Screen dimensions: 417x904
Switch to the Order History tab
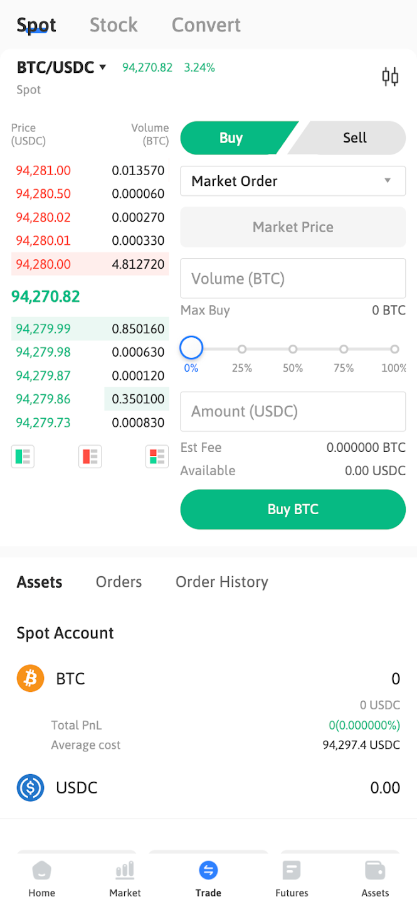tap(221, 582)
